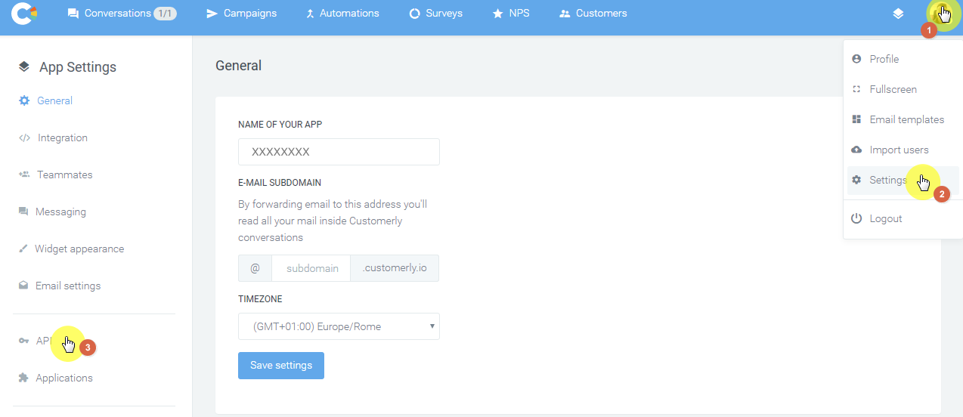Click the .customerly.io domain suffix

click(x=395, y=268)
